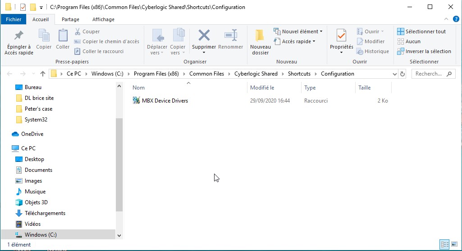Switch to the Affichage tab
Viewport: 462px width, 251px height.
(103, 19)
